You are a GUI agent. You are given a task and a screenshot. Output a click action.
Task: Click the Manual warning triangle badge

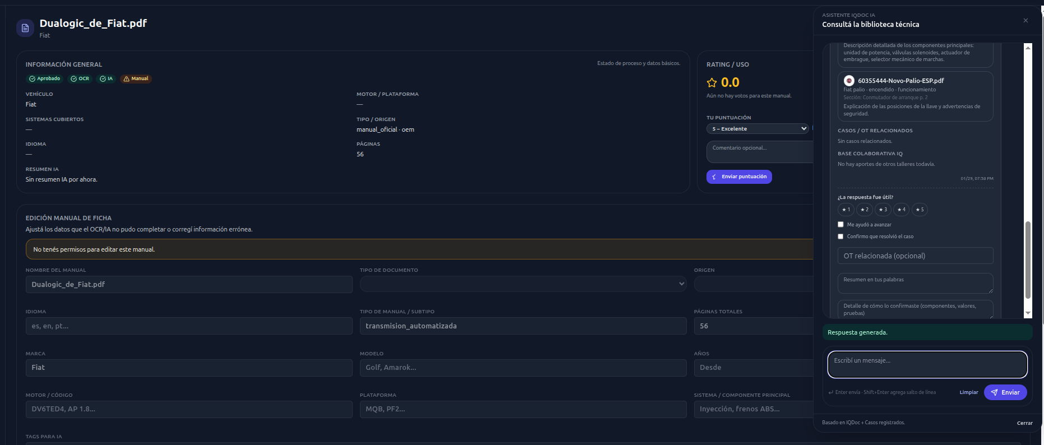click(136, 78)
